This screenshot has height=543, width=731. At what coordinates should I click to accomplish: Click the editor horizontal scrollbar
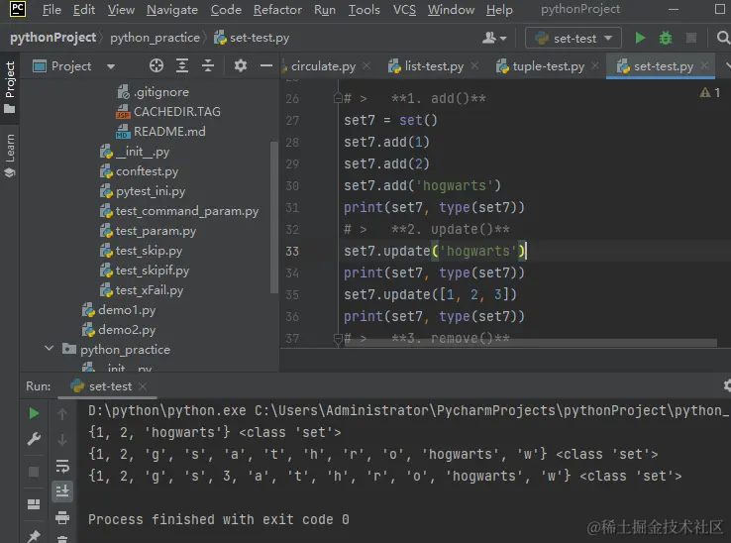click(530, 343)
